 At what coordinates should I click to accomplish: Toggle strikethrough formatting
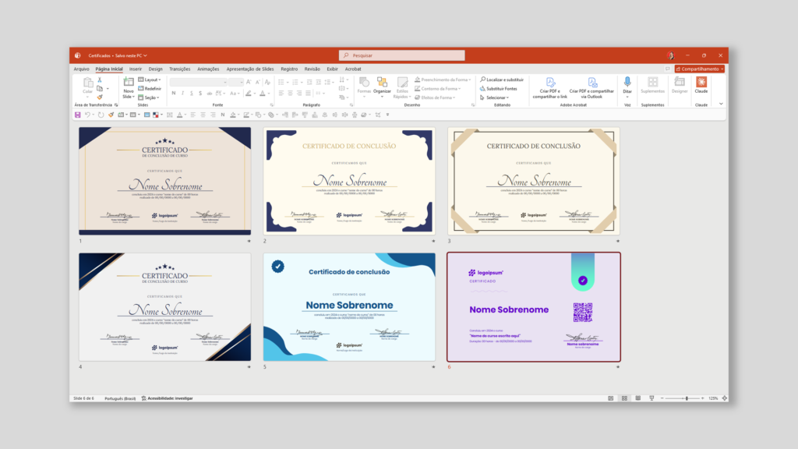click(x=209, y=94)
